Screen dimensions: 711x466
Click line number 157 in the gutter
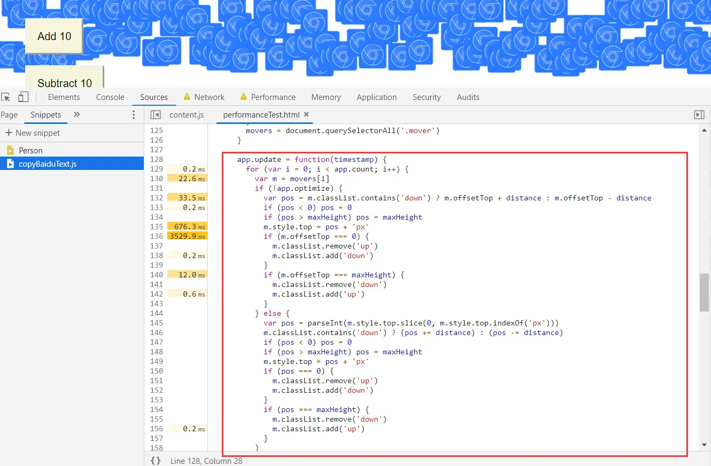(156, 438)
